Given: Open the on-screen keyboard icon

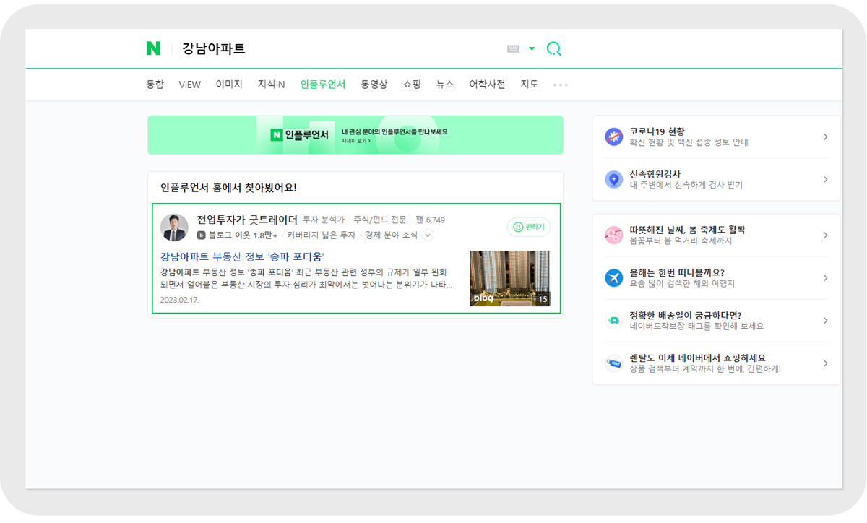Looking at the screenshot, I should [x=514, y=49].
